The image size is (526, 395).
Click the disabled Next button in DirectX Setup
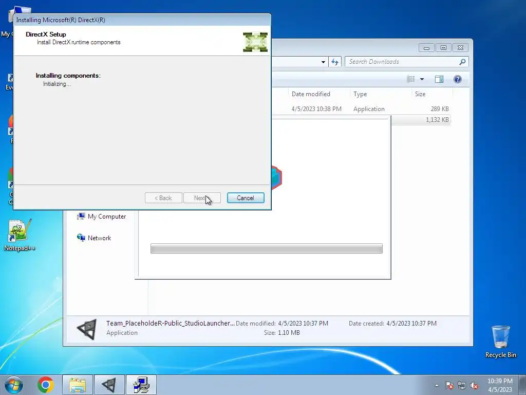pyautogui.click(x=202, y=198)
